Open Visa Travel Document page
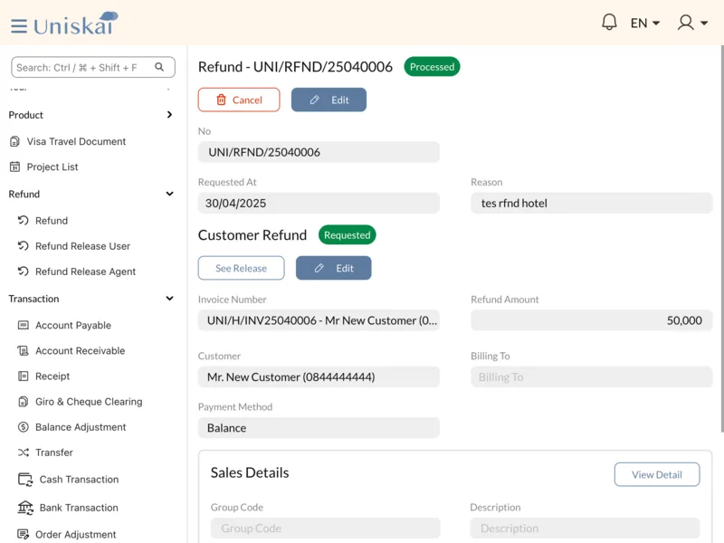The height and width of the screenshot is (543, 724). pyautogui.click(x=76, y=141)
